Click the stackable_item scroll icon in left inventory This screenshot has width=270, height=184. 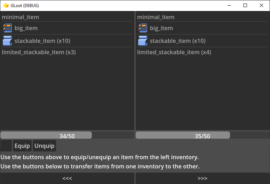(7, 41)
